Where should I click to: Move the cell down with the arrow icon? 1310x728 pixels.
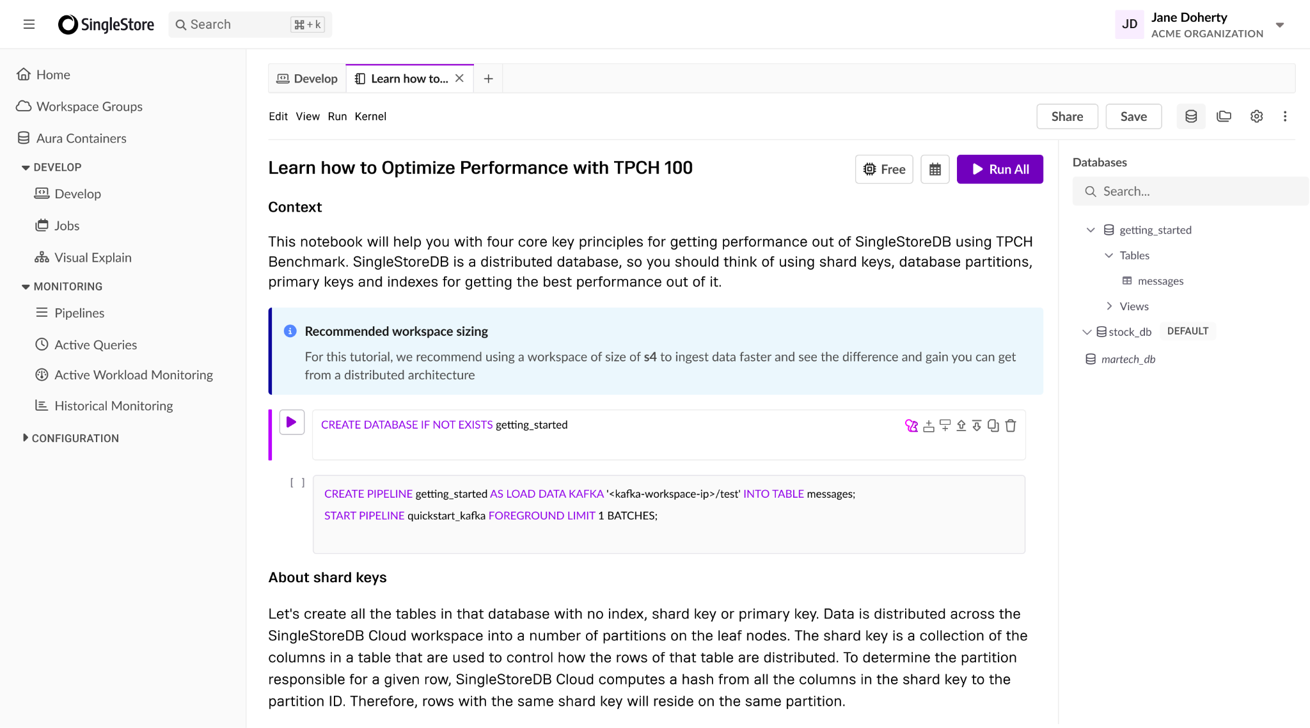click(977, 425)
